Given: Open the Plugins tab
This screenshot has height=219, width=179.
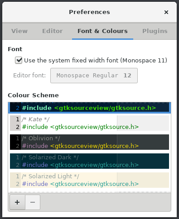Looking at the screenshot, I should point(155,31).
